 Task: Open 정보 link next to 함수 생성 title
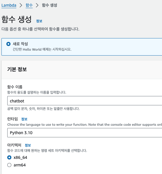(x=39, y=21)
